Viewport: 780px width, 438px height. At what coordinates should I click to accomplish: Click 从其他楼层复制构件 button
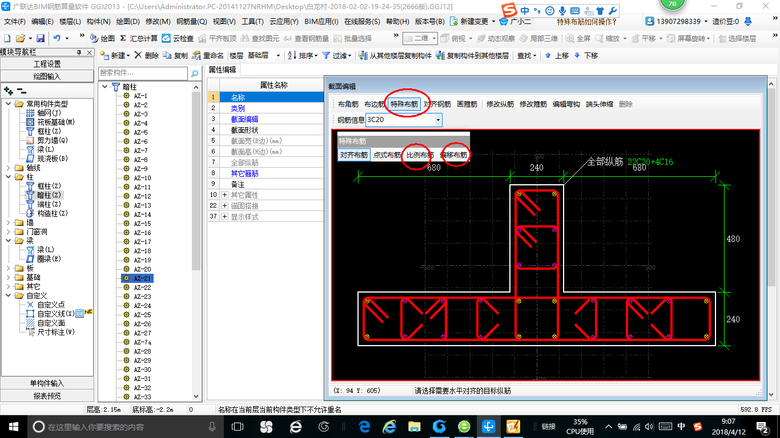tap(395, 55)
